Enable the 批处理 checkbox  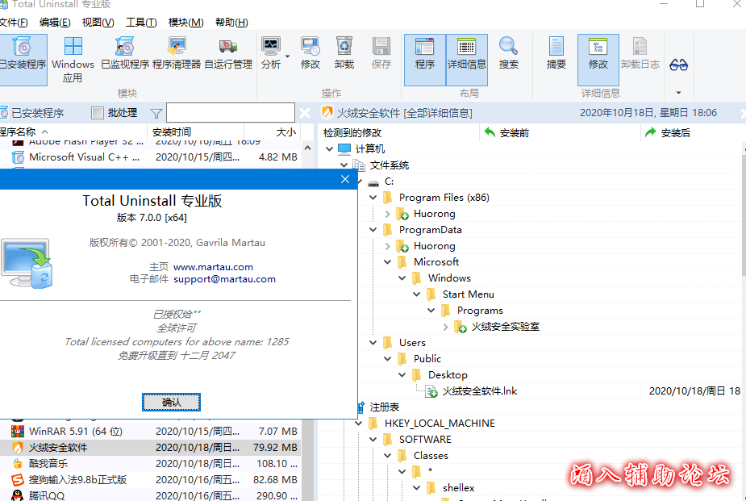pos(98,113)
